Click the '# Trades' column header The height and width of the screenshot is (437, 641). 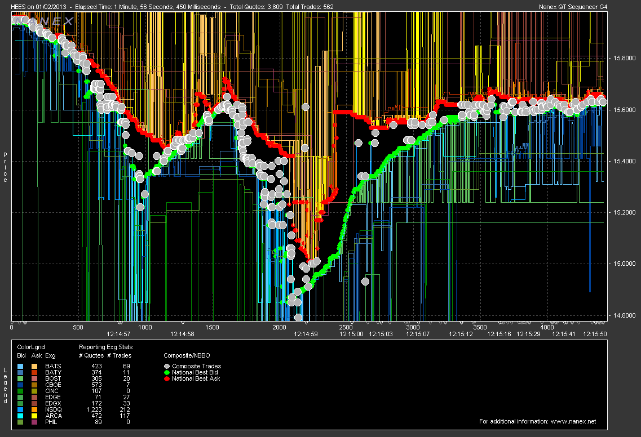pos(119,355)
